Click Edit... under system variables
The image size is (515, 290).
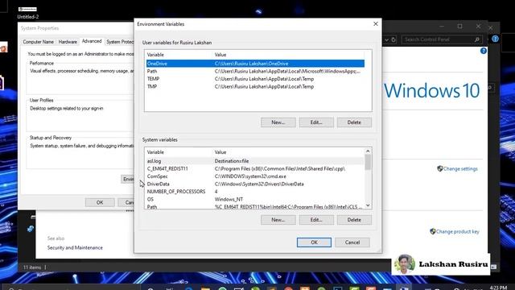point(316,220)
